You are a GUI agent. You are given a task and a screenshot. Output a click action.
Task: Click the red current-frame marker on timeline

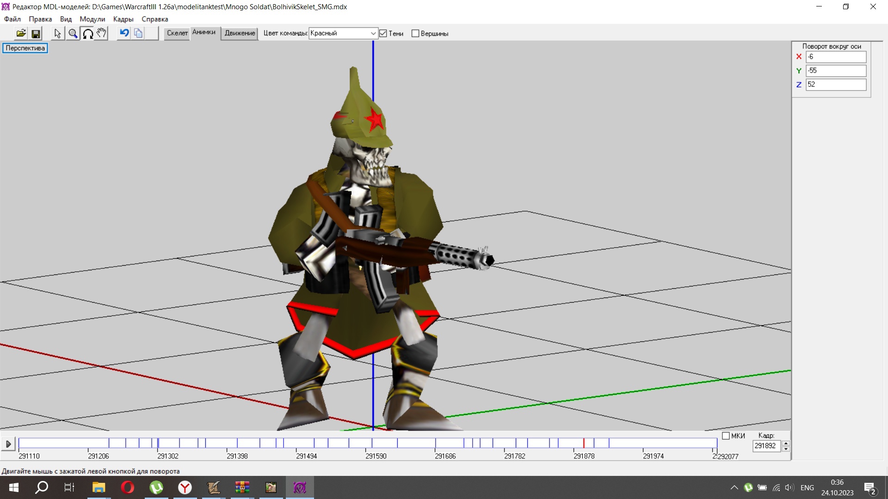click(x=584, y=443)
